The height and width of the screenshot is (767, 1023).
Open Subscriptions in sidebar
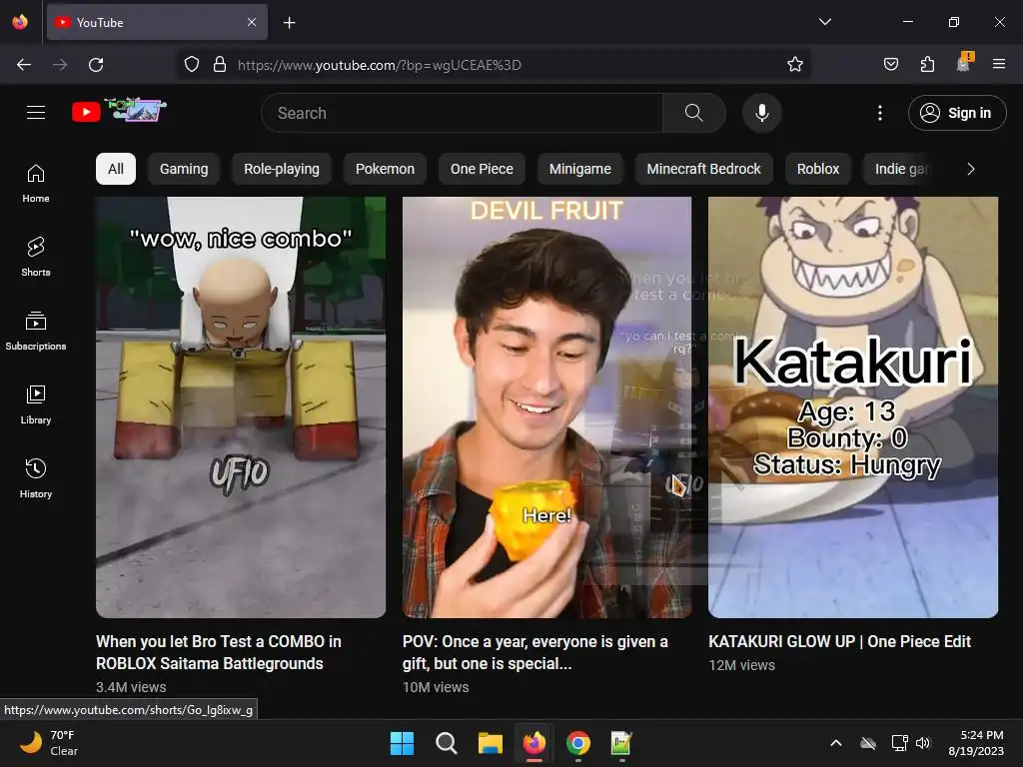pos(36,331)
